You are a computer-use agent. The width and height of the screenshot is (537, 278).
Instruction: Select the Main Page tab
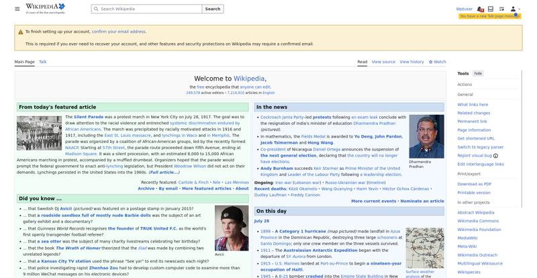click(24, 62)
